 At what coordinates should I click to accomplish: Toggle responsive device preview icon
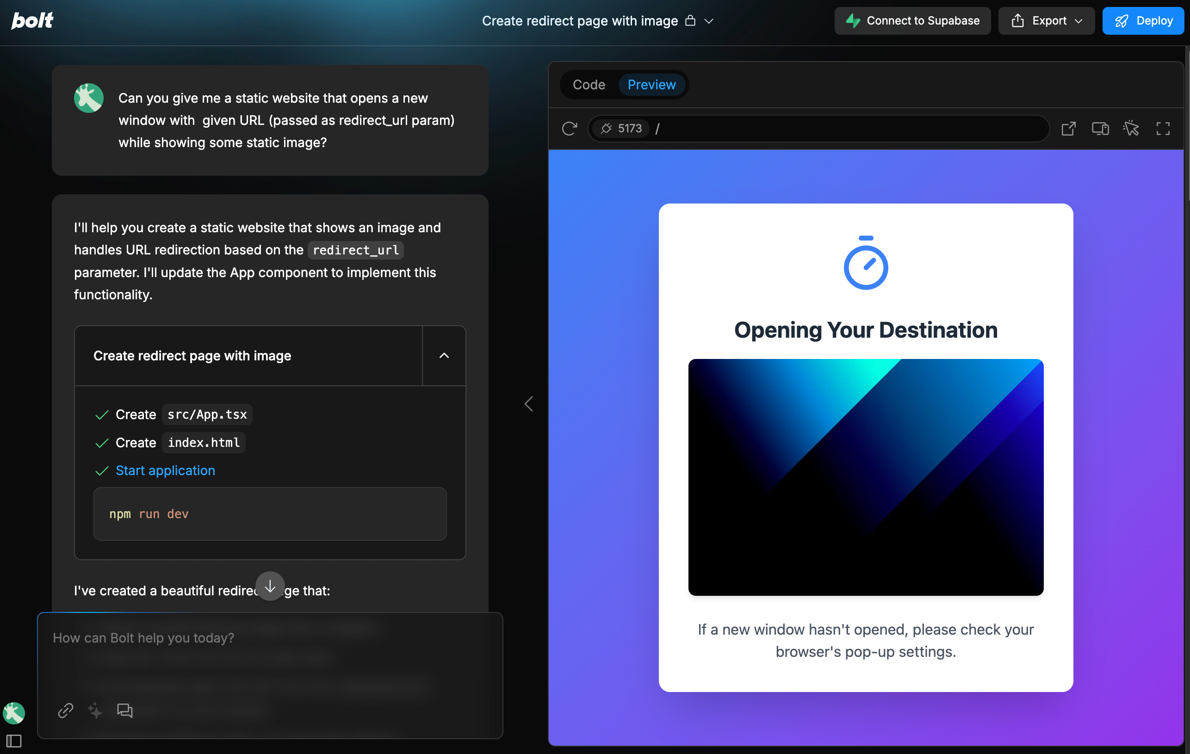pos(1100,129)
